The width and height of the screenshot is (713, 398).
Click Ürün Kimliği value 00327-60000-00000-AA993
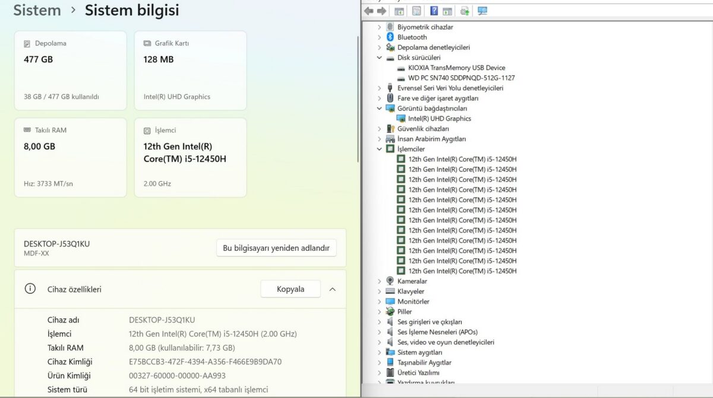[x=177, y=376]
